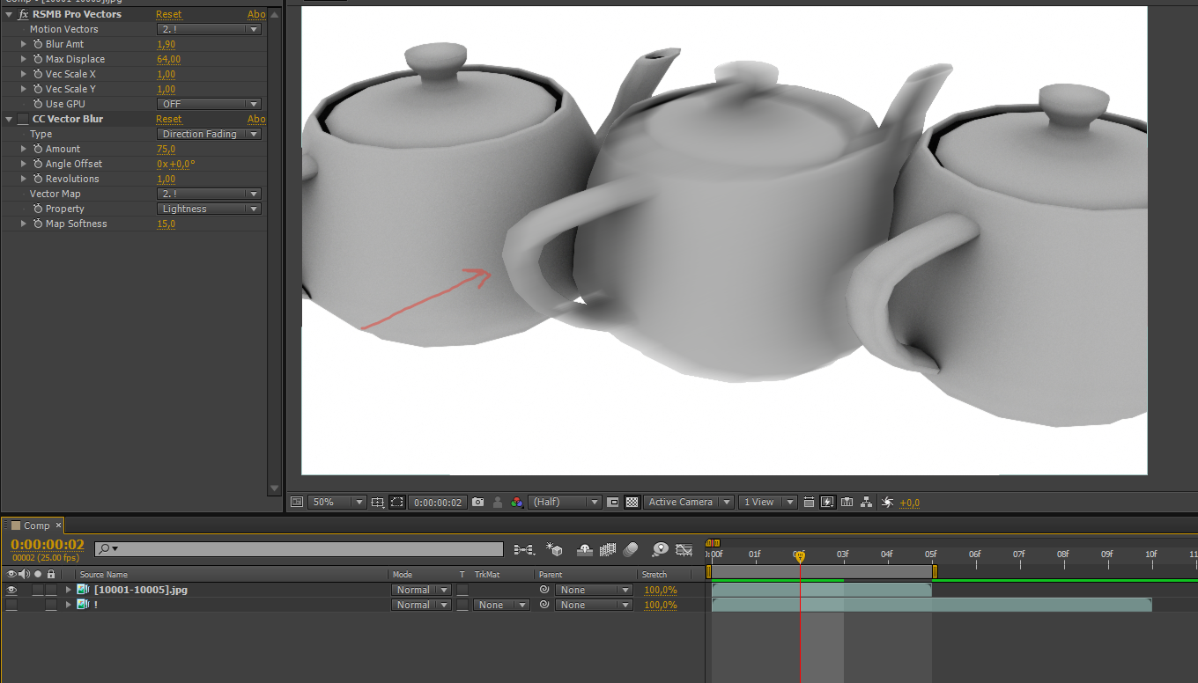Image resolution: width=1198 pixels, height=683 pixels.
Task: Take a snapshot with the camera icon
Action: click(x=477, y=502)
